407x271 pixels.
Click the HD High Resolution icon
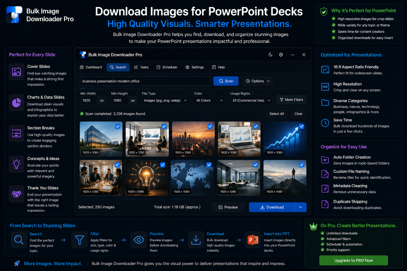point(325,87)
